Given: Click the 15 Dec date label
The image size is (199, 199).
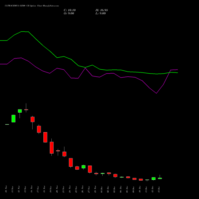Looking at the screenshot, I should coord(159,189).
